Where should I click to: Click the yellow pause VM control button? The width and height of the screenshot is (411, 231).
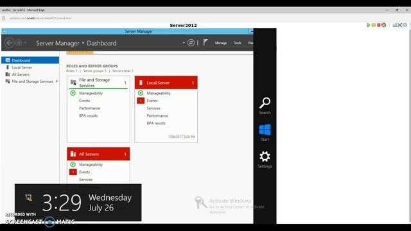(374, 25)
